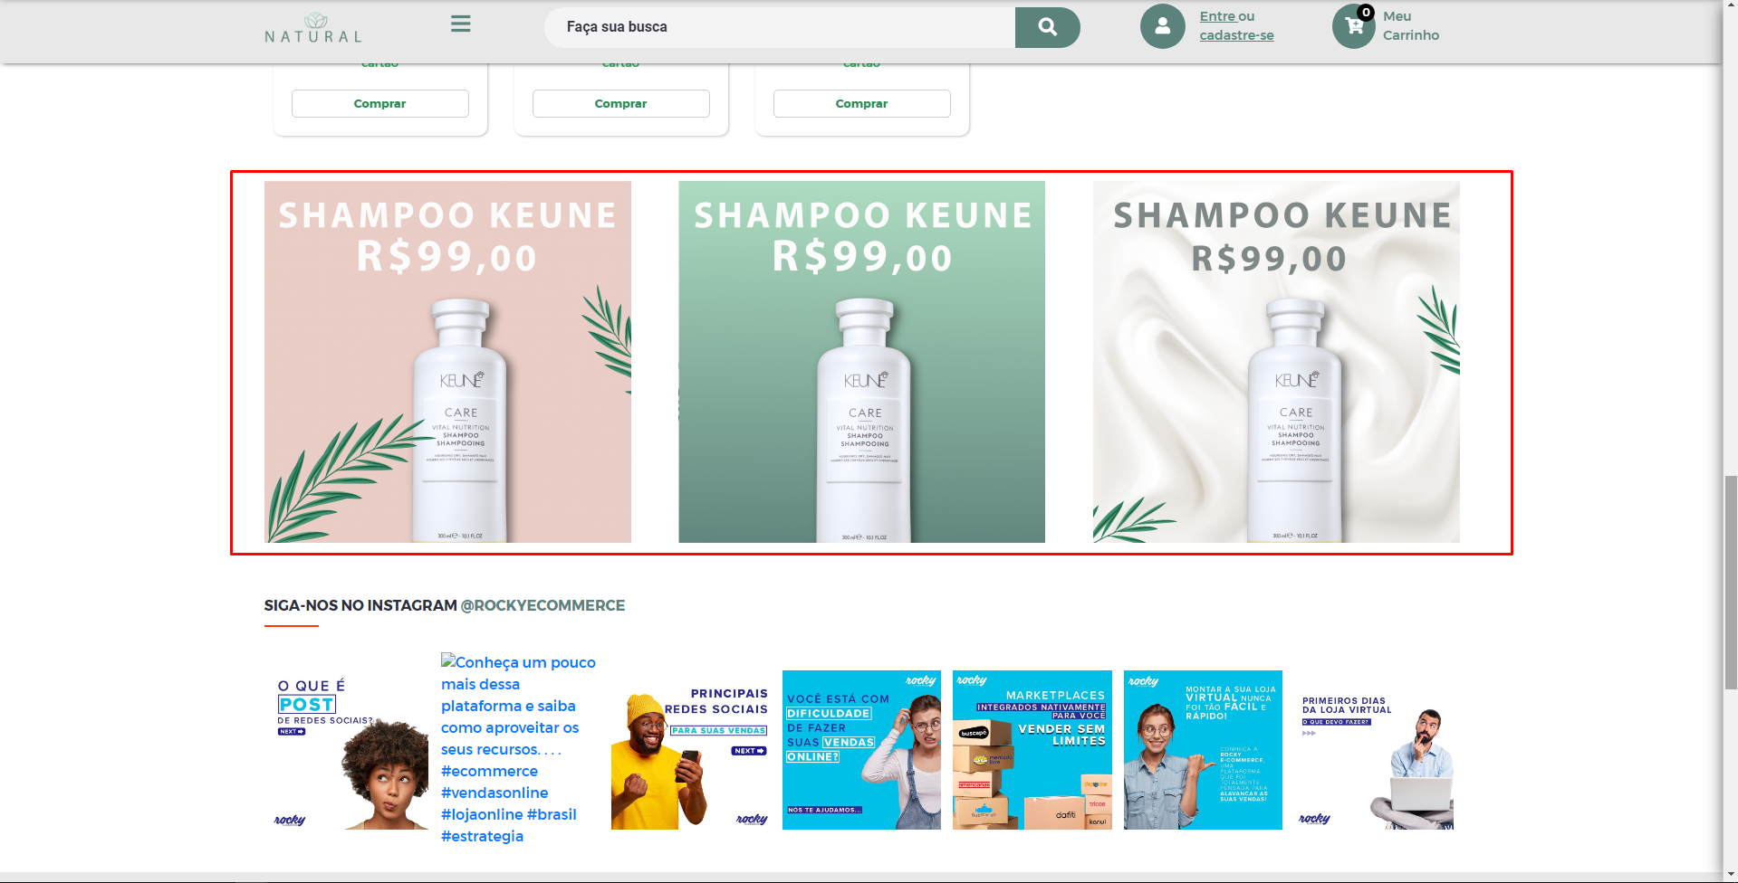Open the green Shampoo Keune banner
Viewport: 1738px width, 883px height.
coord(861,362)
